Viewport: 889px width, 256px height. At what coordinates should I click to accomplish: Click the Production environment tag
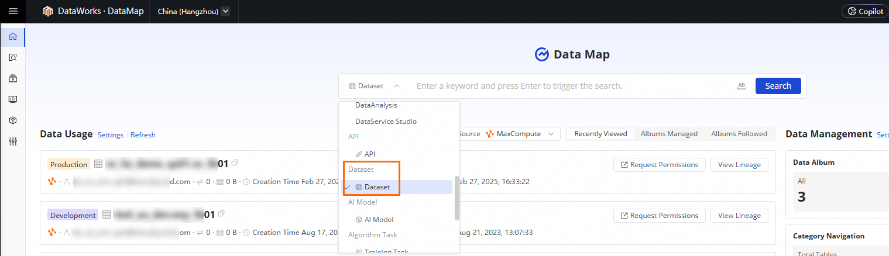(x=68, y=164)
